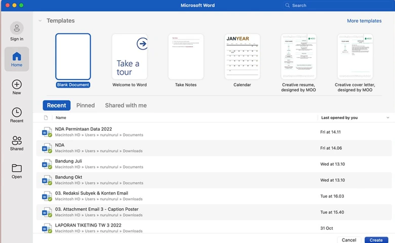Click the Open folder icon in sidebar
The image size is (395, 243).
[17, 168]
